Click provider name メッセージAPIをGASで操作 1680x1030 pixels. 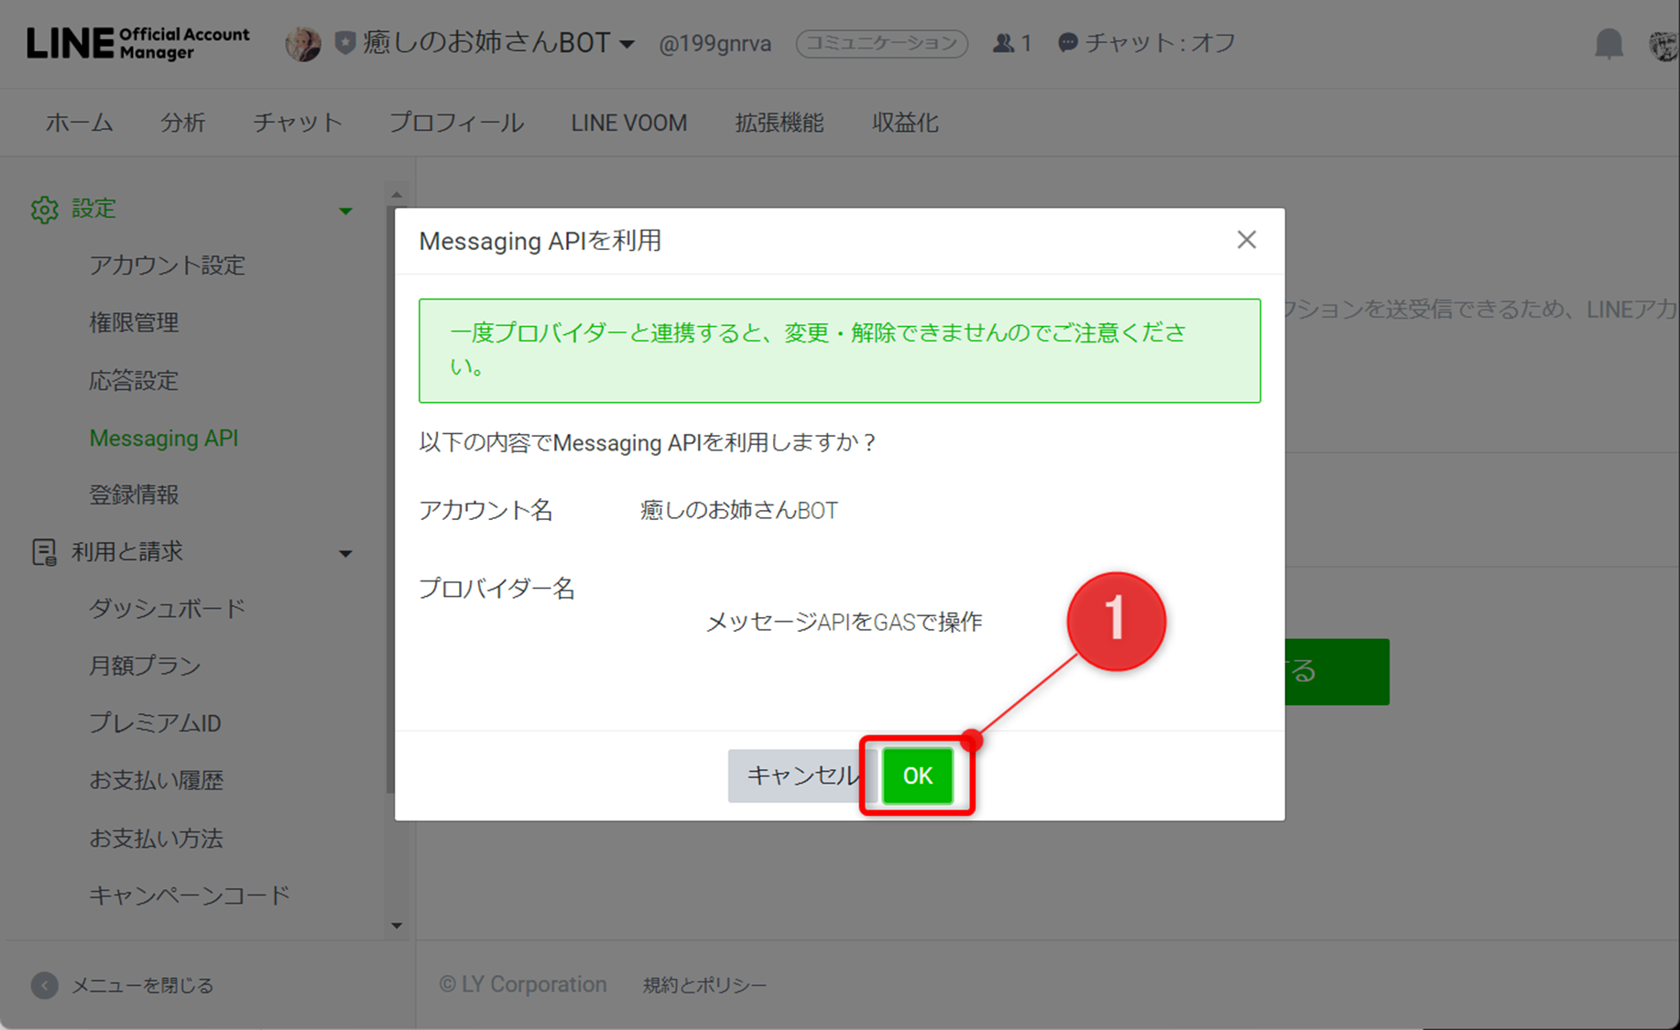pos(844,623)
